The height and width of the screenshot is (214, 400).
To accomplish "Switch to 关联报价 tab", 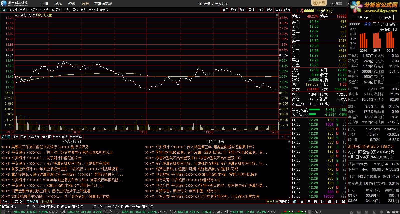I will 18,202.
